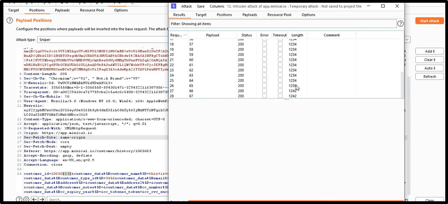Open Positions tab in attack window
Viewport: 448px width, 204px height.
224,15
